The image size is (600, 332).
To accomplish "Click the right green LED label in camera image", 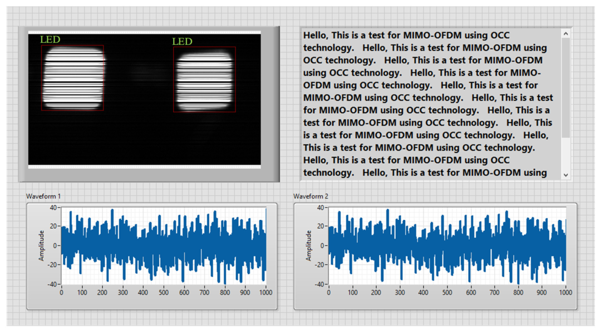I will tap(182, 42).
